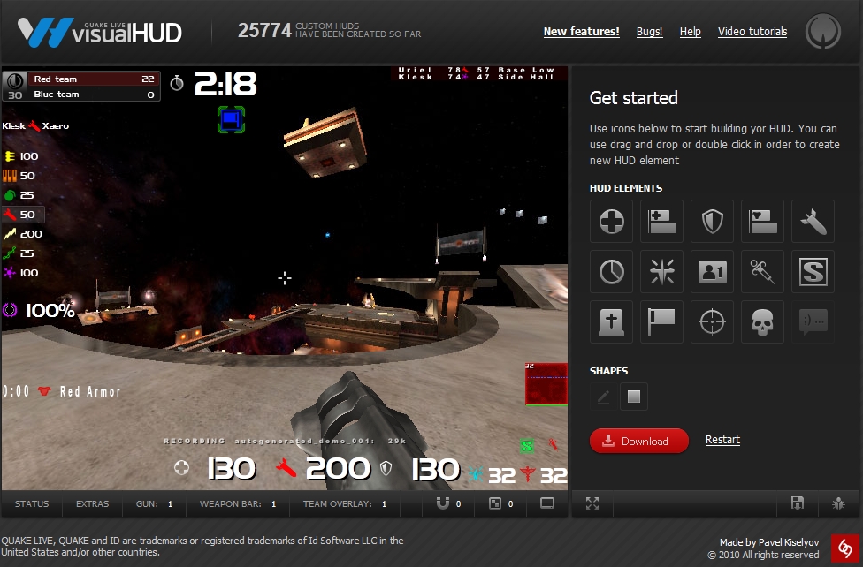Open the GUN option dropdown
Image resolution: width=863 pixels, height=567 pixels.
tap(154, 503)
